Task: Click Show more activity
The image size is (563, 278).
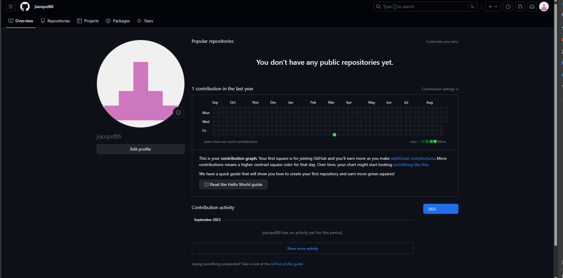Action: pyautogui.click(x=302, y=249)
